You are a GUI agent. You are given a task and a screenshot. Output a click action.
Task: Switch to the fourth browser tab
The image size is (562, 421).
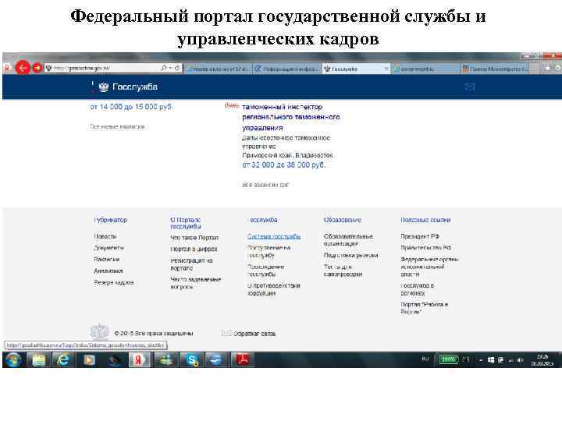point(425,69)
